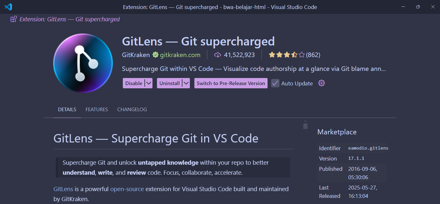This screenshot has height=204, width=440.
Task: Open the extension settings gear icon
Action: [321, 83]
